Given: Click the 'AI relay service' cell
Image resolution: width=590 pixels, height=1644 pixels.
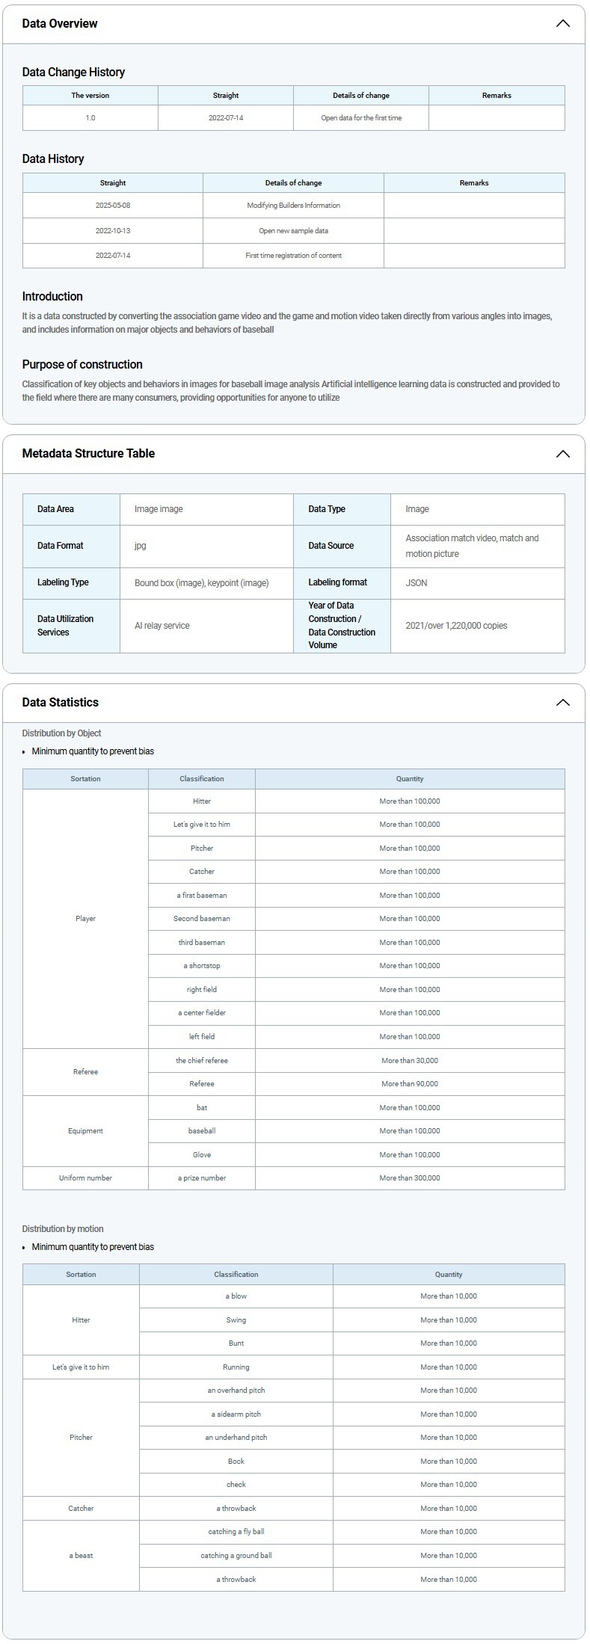Looking at the screenshot, I should (162, 626).
